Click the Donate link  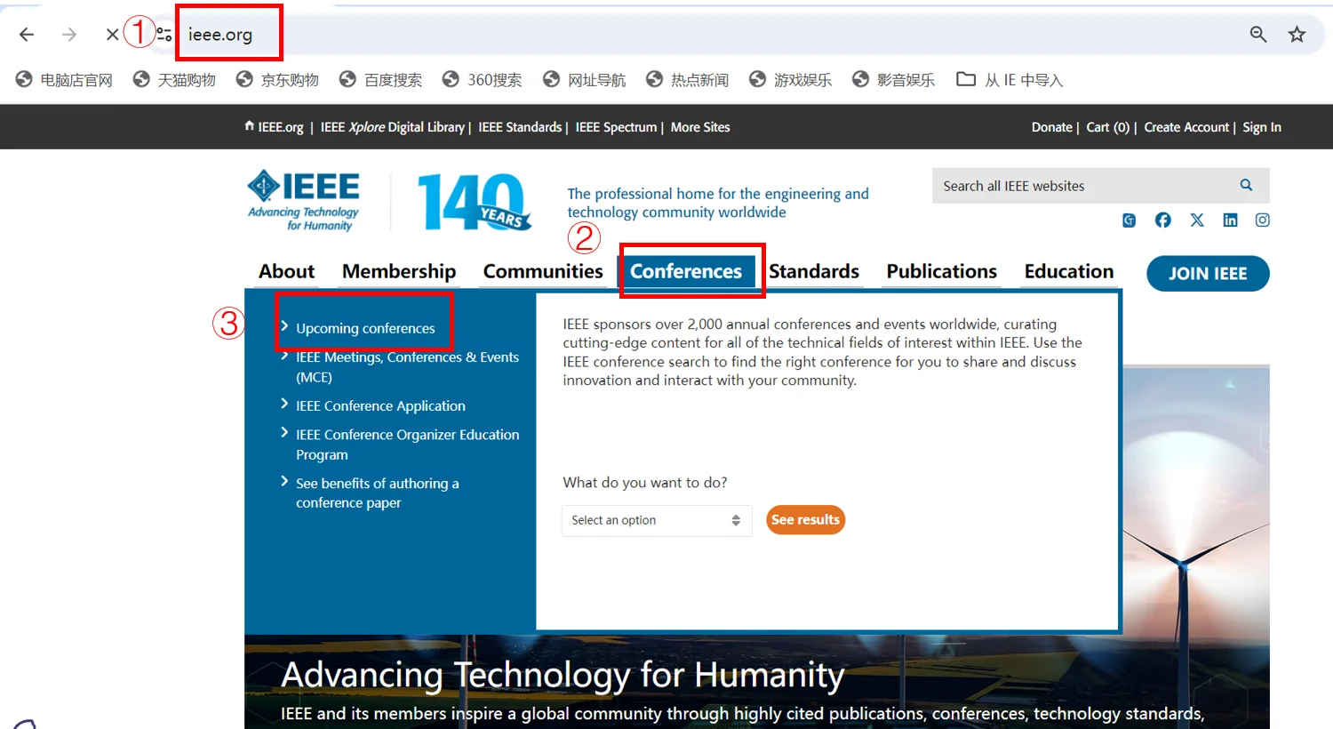(x=1052, y=127)
